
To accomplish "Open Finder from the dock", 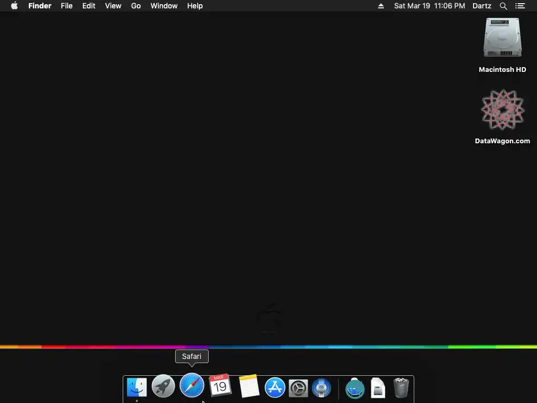I will (137, 387).
